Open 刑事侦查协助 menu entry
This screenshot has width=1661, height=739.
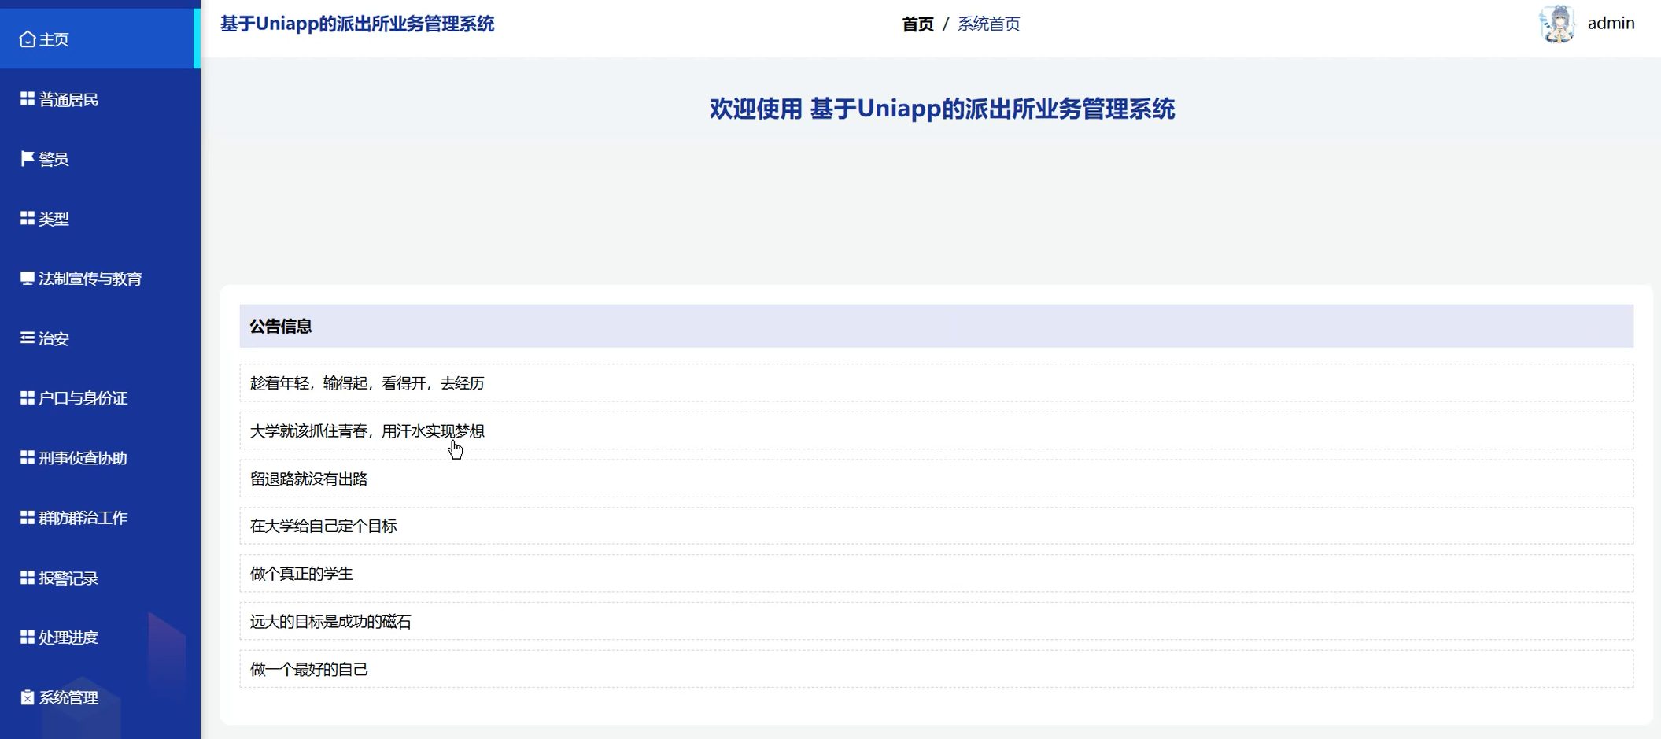pos(100,458)
